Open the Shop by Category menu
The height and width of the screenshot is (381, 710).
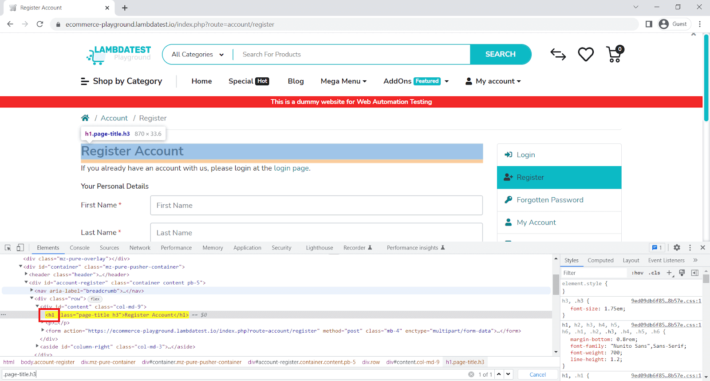tap(122, 81)
